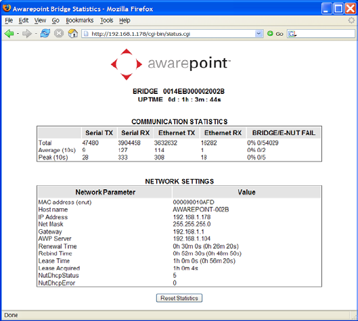The width and height of the screenshot is (358, 321).
Task: Click the throbber activity indicator icon
Action: [x=351, y=20]
